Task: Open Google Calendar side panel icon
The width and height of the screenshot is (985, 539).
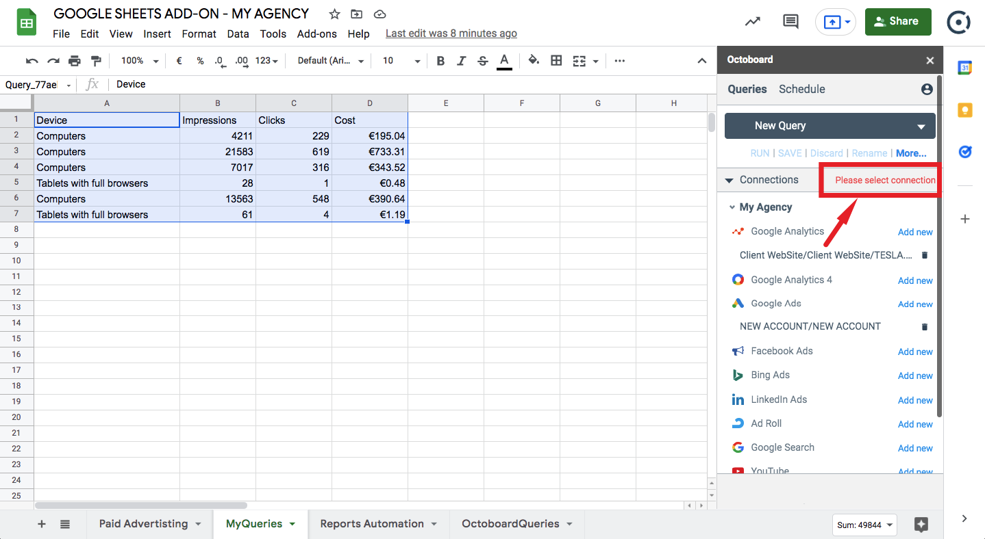Action: tap(964, 68)
